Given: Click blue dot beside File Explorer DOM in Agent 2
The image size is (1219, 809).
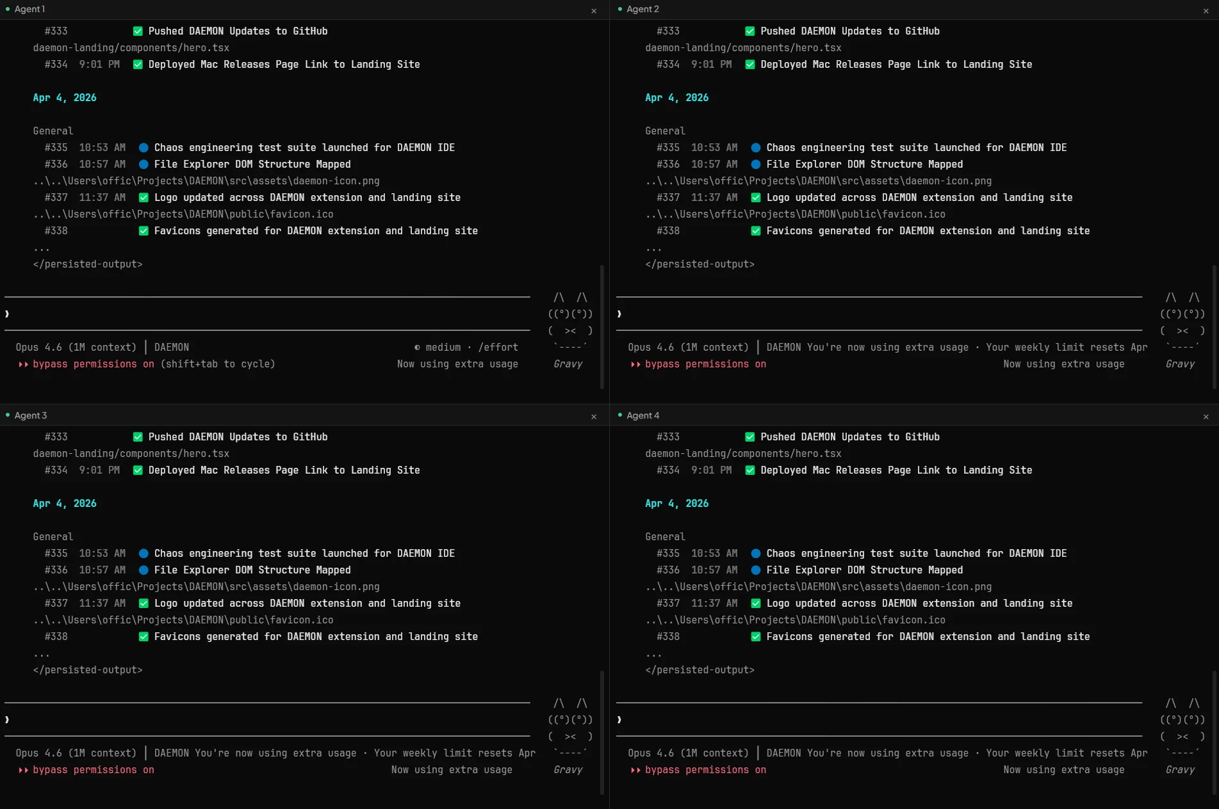Looking at the screenshot, I should point(756,164).
